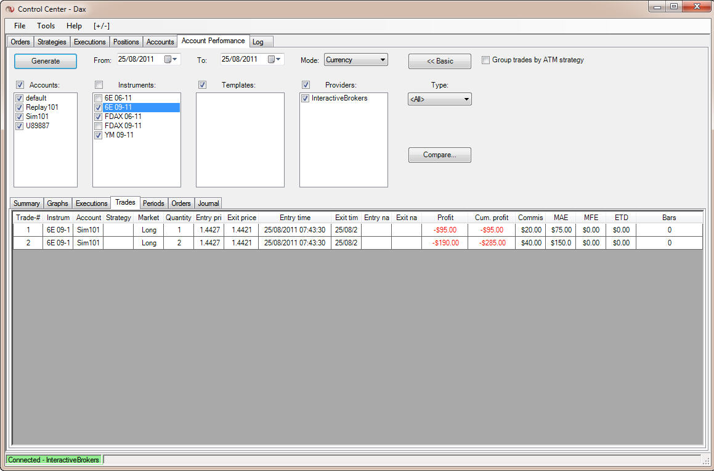
Task: Uncheck the Replay101 account checkbox
Action: point(19,107)
